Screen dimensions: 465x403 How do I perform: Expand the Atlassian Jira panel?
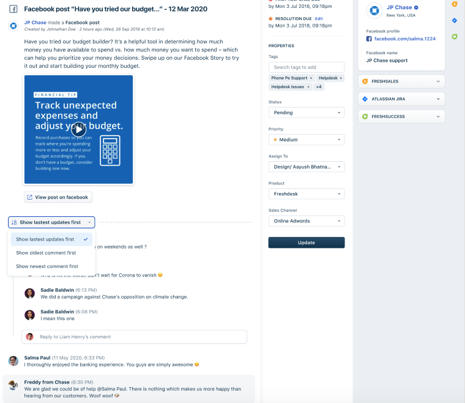coord(401,99)
